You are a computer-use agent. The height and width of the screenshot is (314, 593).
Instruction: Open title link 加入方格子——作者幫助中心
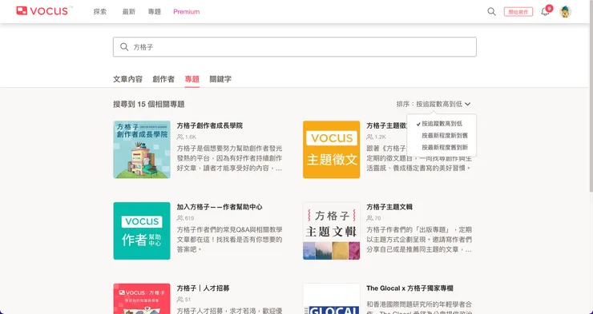click(220, 207)
